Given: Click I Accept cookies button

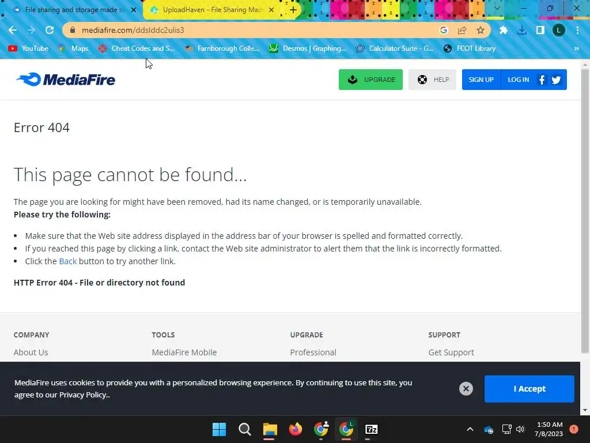Looking at the screenshot, I should click(530, 389).
